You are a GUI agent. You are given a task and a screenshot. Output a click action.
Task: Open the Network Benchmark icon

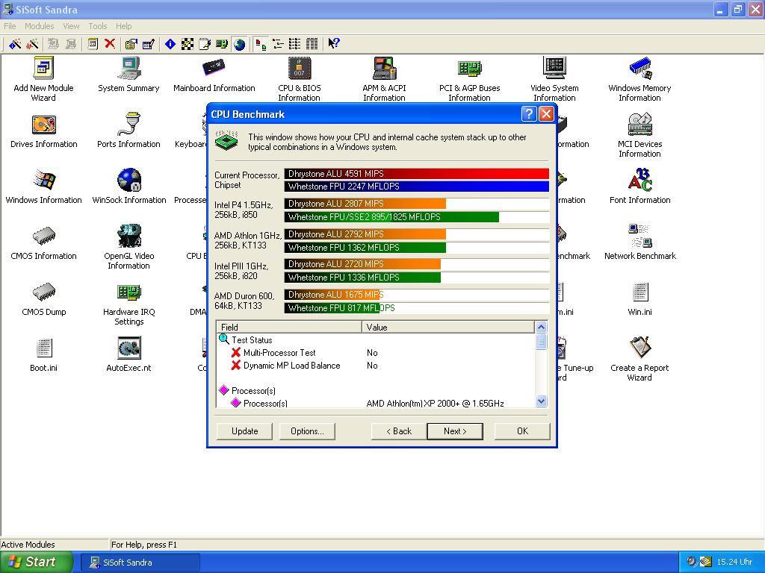[x=639, y=237]
